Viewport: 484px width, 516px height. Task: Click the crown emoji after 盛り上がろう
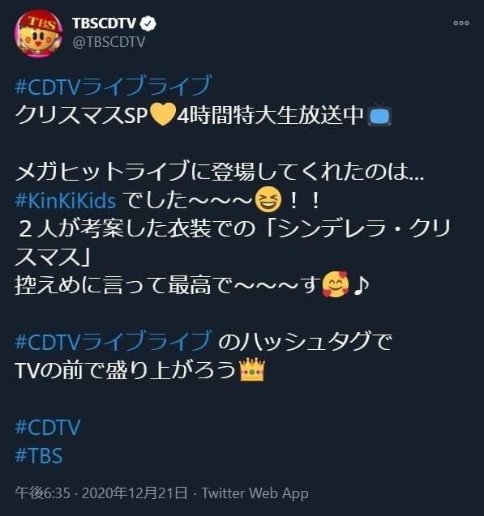pos(252,370)
